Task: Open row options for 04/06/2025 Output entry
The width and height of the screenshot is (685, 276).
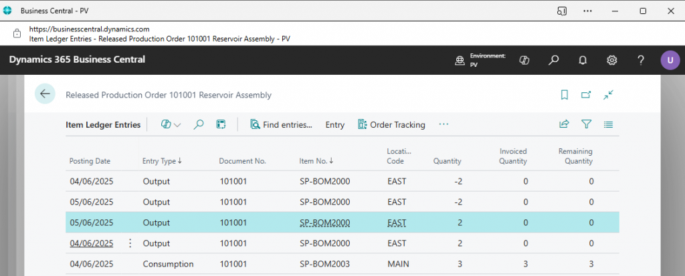Action: [130, 243]
